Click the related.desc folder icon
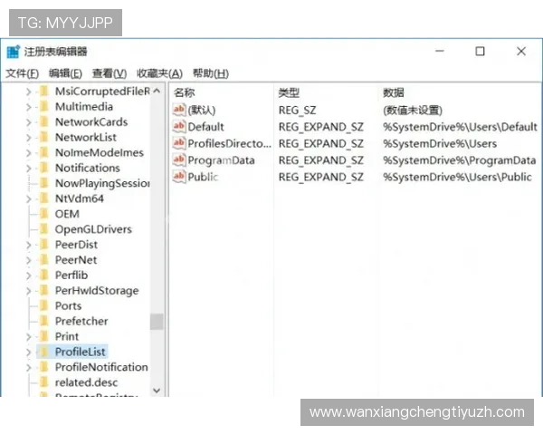543x435 pixels. coord(44,382)
